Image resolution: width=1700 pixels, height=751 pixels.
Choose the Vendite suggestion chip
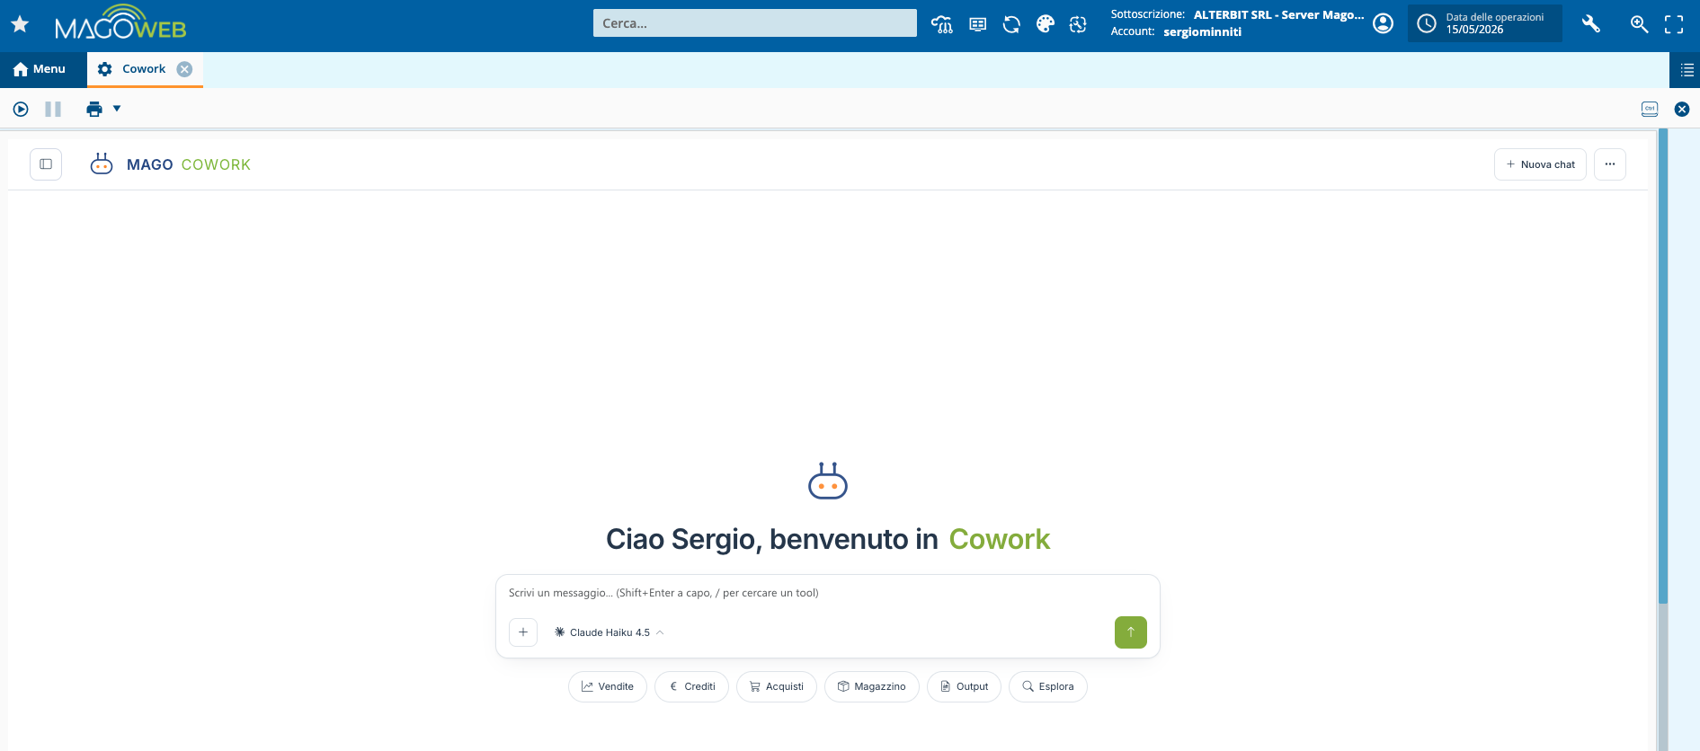[x=608, y=686]
